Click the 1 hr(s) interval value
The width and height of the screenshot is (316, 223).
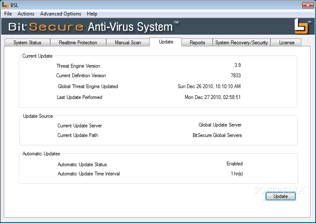[x=237, y=174]
